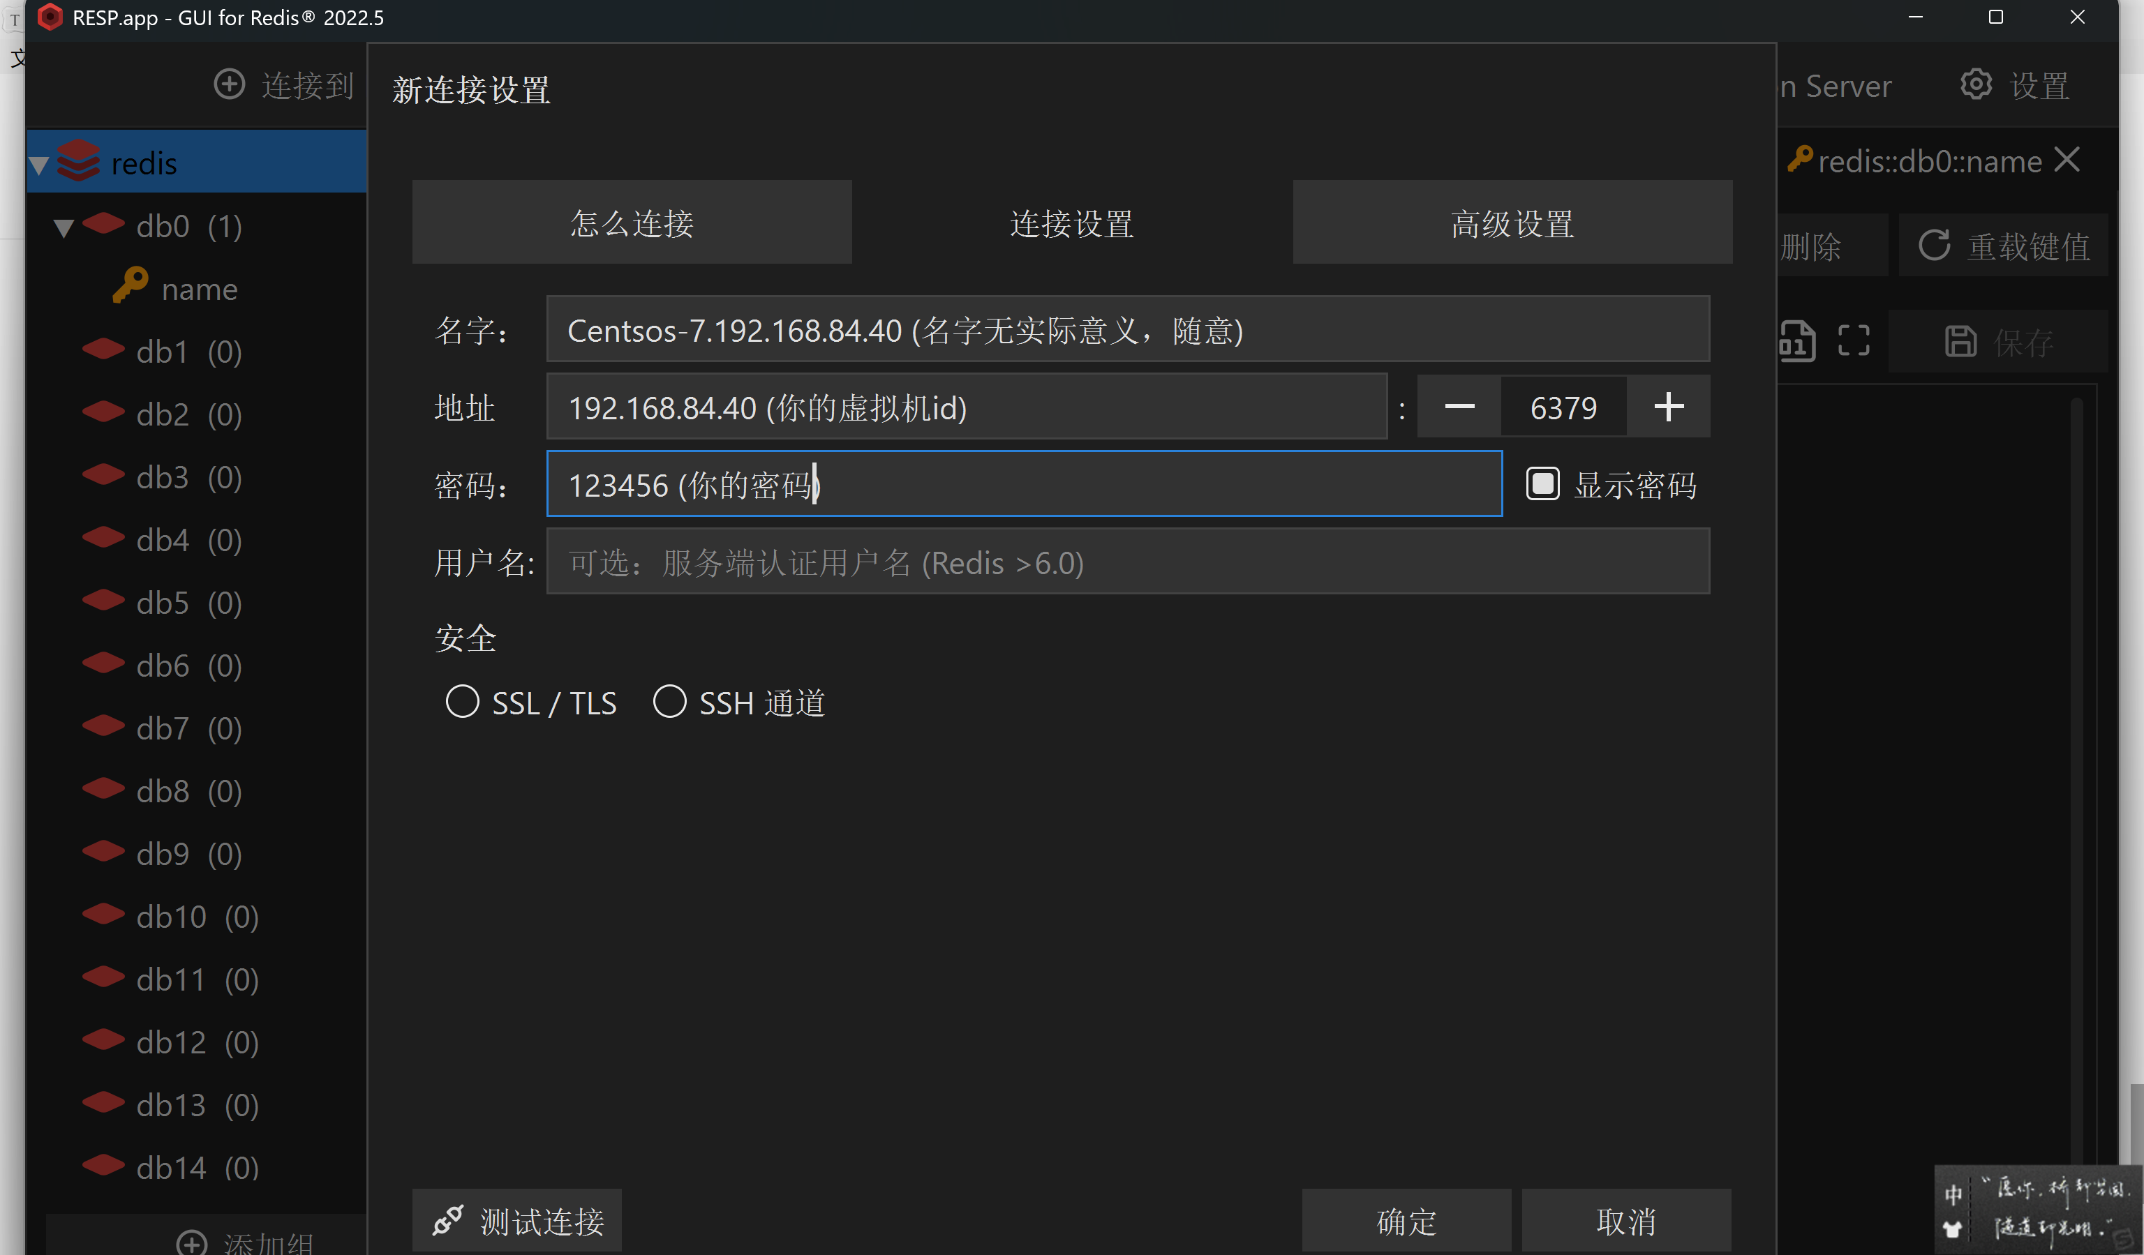
Task: Click the db4 database icon
Action: tap(104, 539)
